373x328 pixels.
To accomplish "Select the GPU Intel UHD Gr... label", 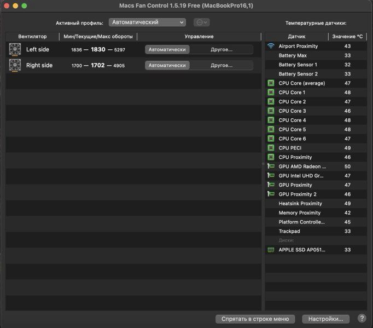I will [301, 176].
